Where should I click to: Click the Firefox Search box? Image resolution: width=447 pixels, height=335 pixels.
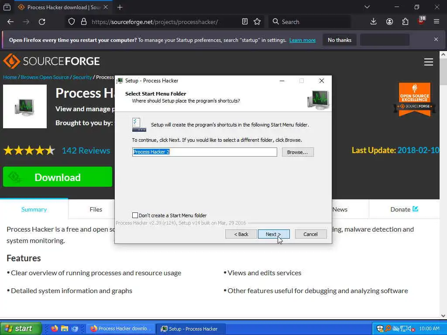click(309, 22)
